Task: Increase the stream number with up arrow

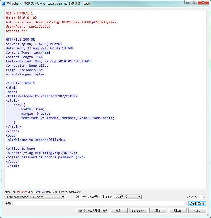Action: (204, 196)
